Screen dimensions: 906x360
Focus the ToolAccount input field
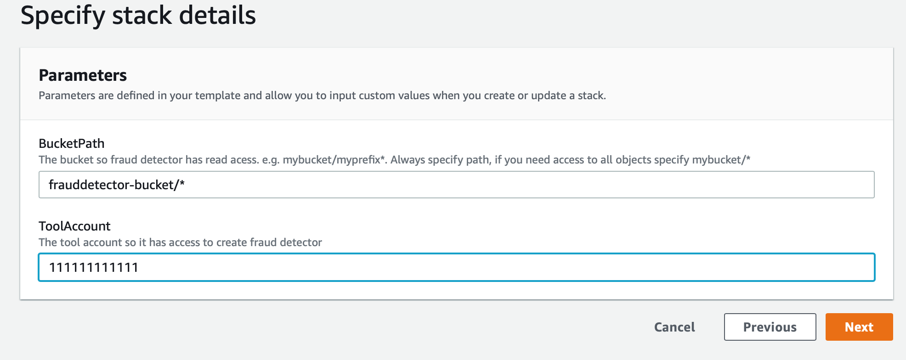pyautogui.click(x=456, y=267)
